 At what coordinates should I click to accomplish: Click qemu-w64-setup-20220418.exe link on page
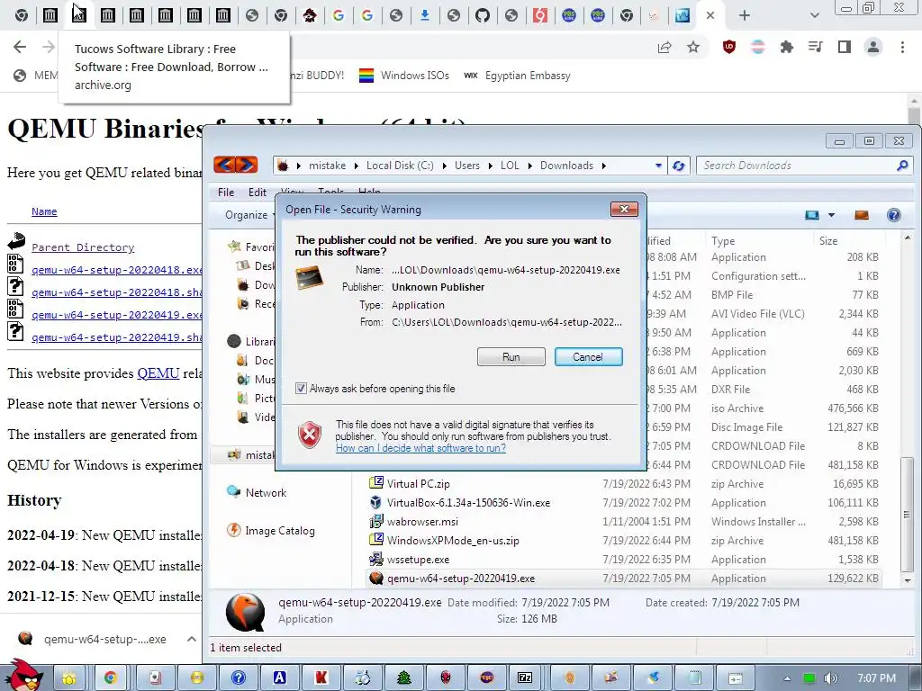point(116,270)
